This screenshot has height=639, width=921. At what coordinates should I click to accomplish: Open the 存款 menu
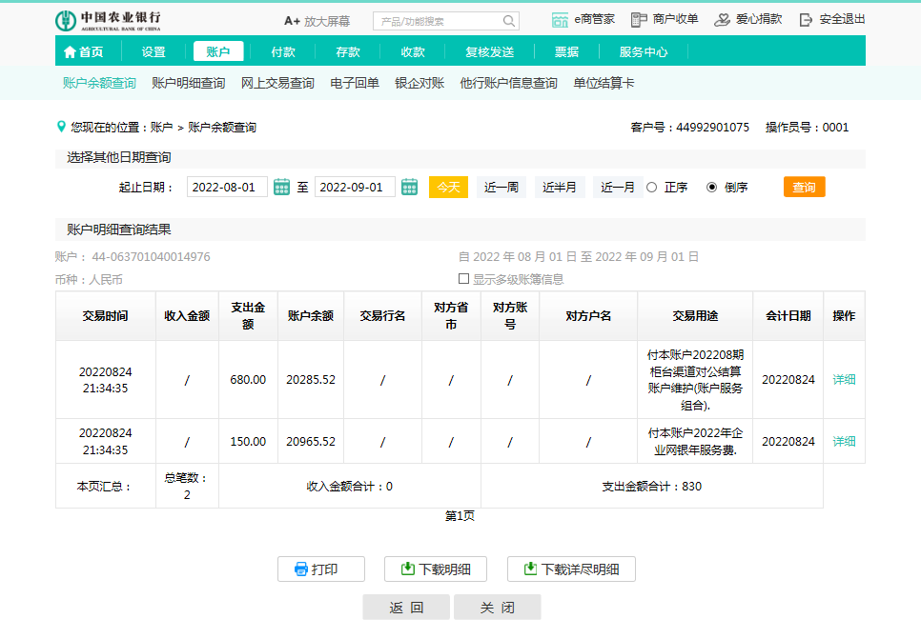click(x=348, y=52)
